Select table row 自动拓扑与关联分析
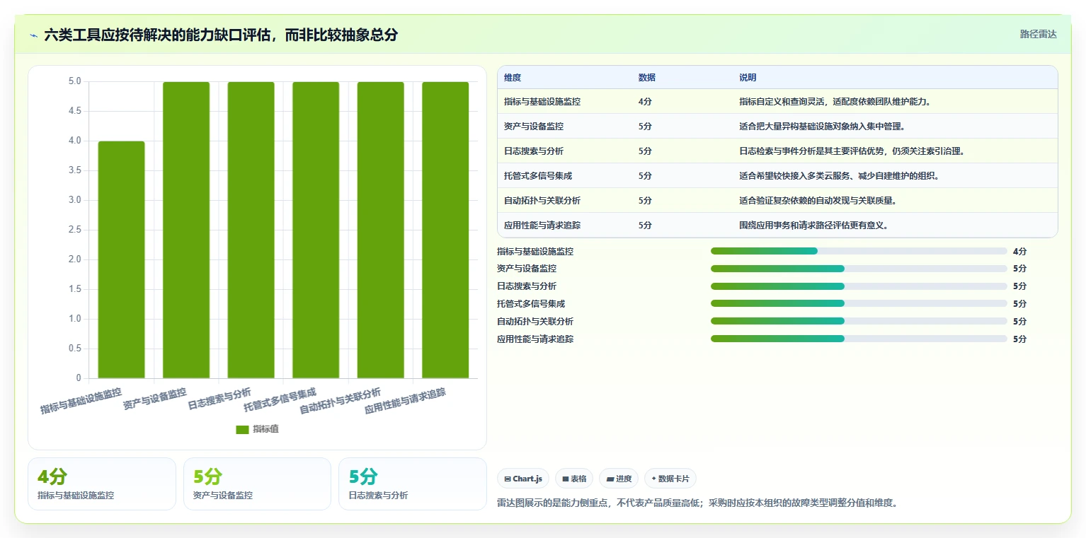The width and height of the screenshot is (1086, 538). 777,200
